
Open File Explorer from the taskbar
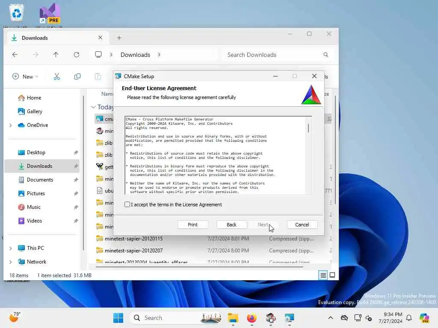(x=233, y=318)
